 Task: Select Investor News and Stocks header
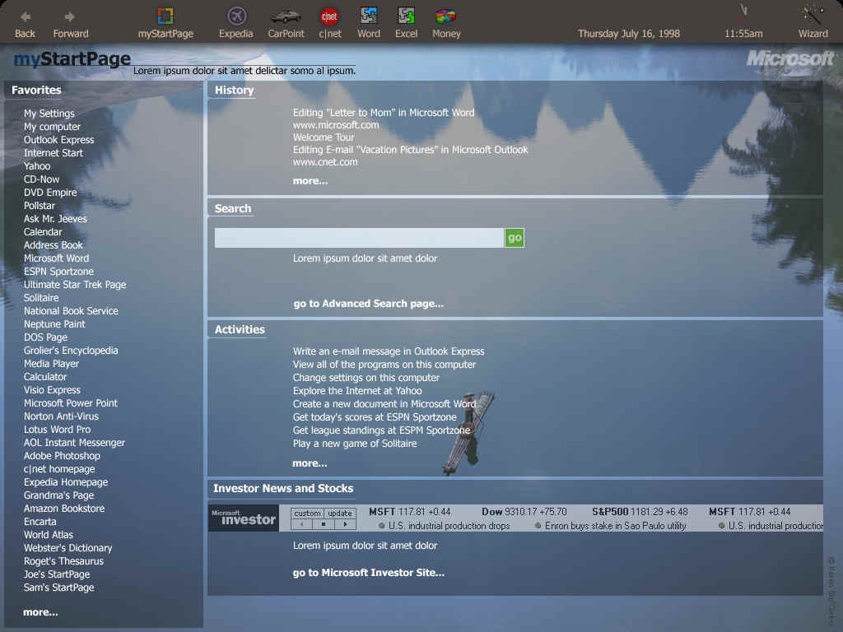tap(283, 489)
